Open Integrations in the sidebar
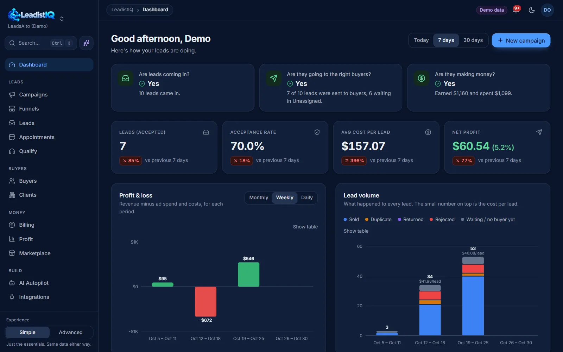563x352 pixels. coord(49,297)
